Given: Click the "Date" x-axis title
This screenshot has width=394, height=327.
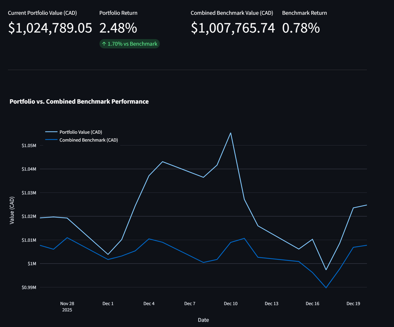Looking at the screenshot, I should point(203,320).
